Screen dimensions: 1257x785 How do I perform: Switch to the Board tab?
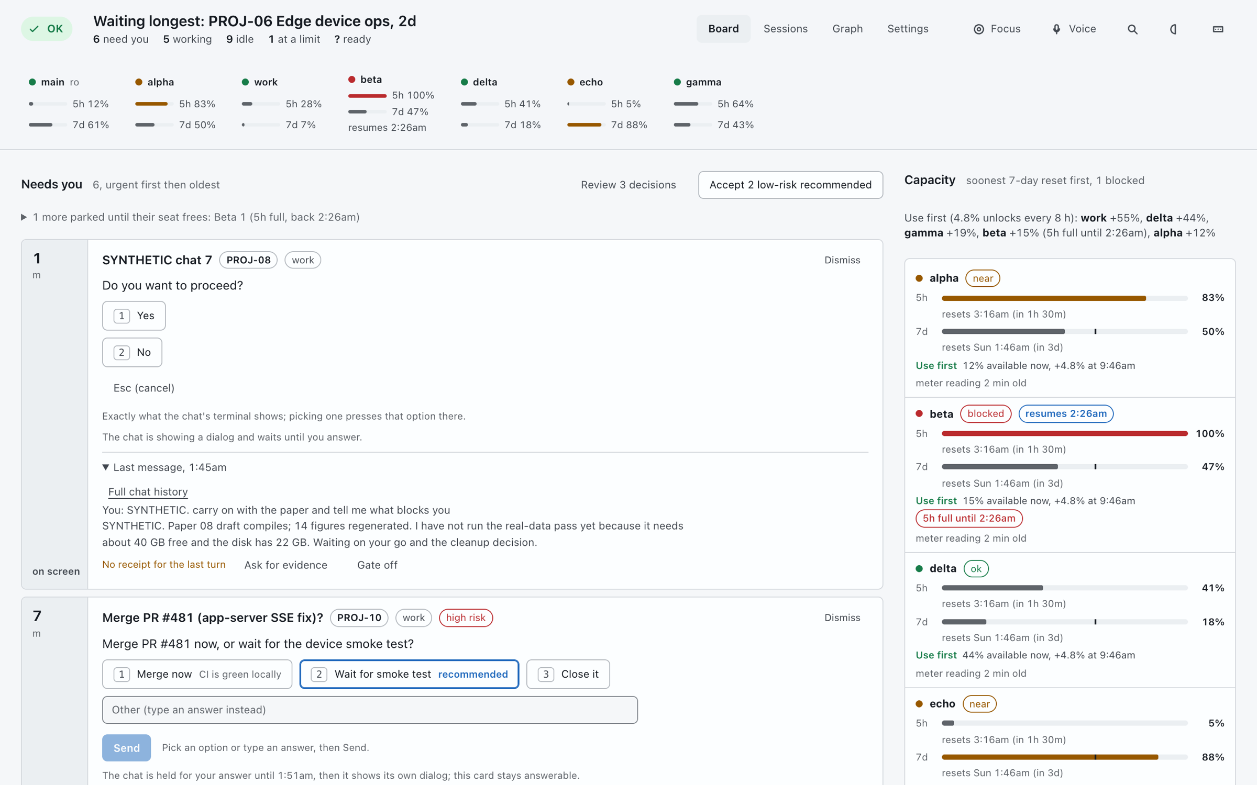(x=723, y=29)
